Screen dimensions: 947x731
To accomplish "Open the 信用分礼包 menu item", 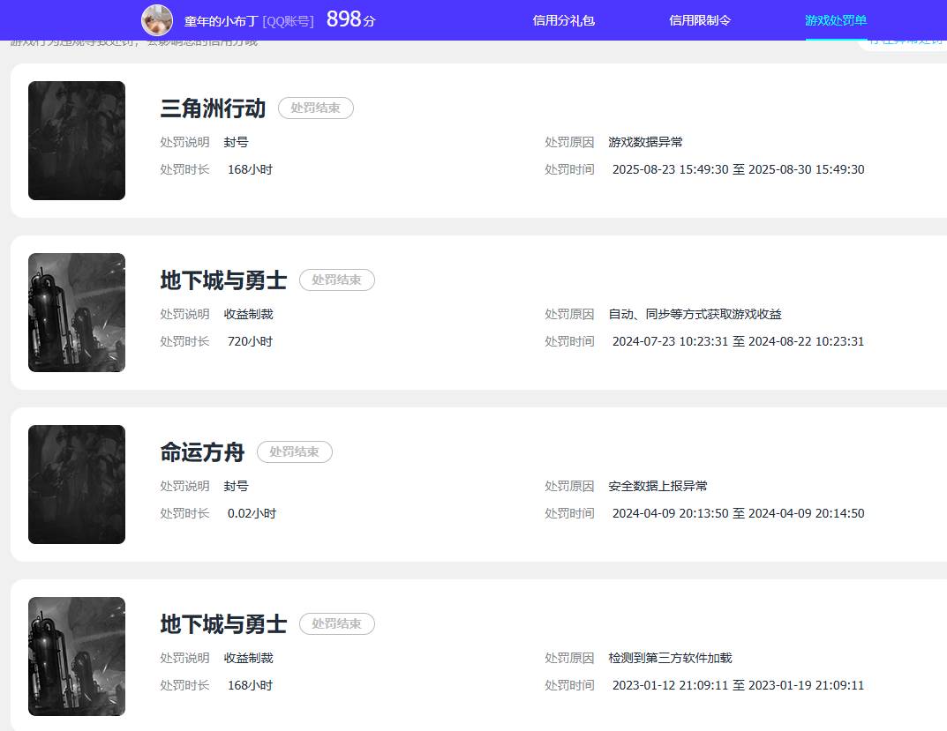I will click(563, 20).
